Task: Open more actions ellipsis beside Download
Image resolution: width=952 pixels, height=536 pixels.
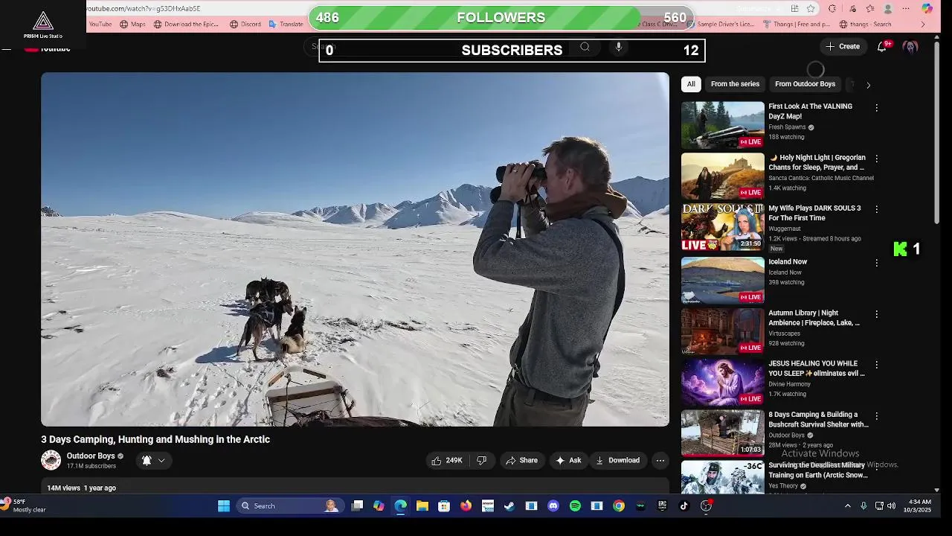Action: click(660, 460)
